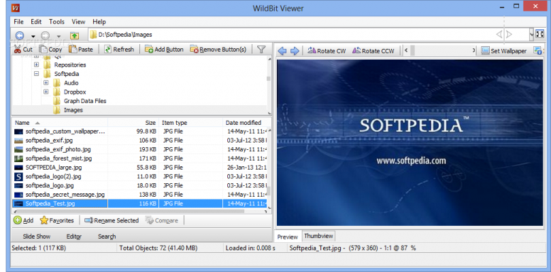551x272 pixels.
Task: Select softpedia_forest_mist.jpg in file list
Action: coord(58,158)
